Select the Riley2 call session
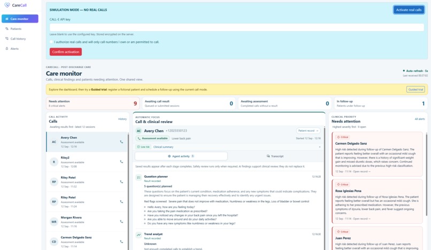The image size is (431, 250). point(87,162)
